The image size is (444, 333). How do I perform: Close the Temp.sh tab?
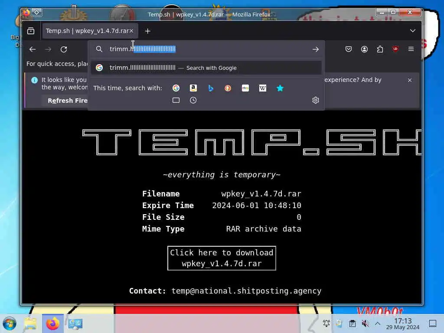(131, 31)
